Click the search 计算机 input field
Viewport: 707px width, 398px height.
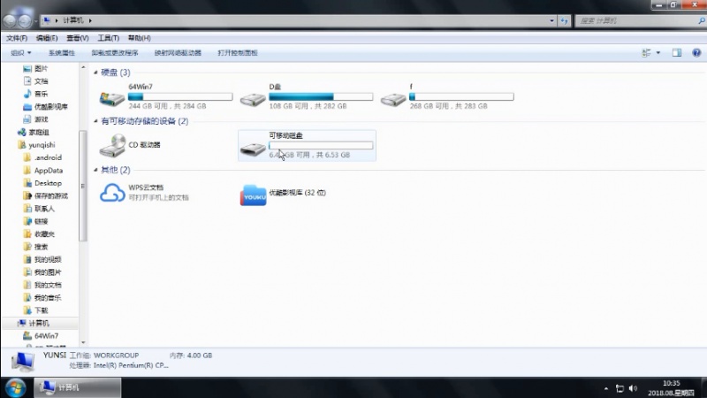(x=637, y=20)
